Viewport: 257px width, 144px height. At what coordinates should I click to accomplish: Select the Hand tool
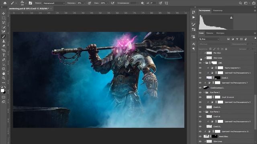pyautogui.click(x=4, y=74)
